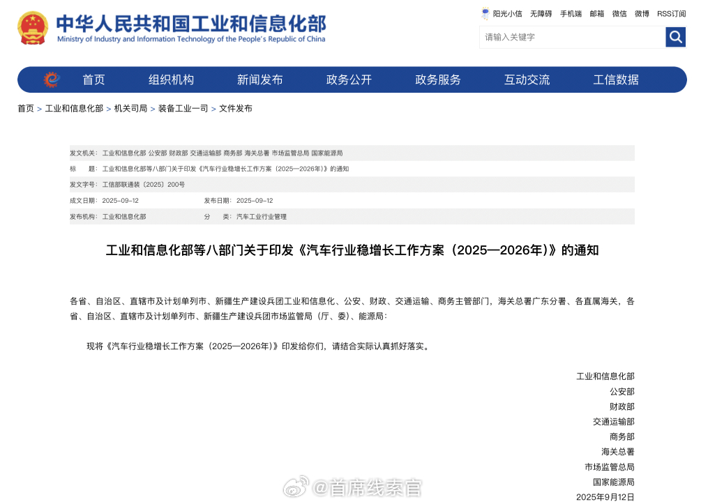Click the signature line 国家能源局
Image resolution: width=708 pixels, height=504 pixels.
(x=614, y=482)
